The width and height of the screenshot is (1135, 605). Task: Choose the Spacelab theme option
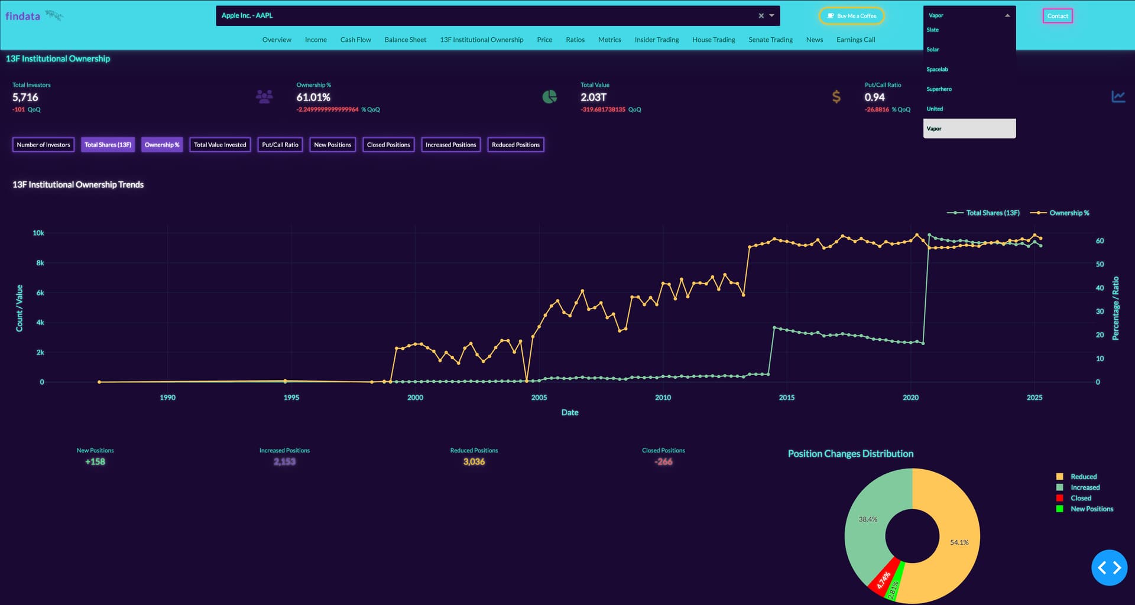969,69
